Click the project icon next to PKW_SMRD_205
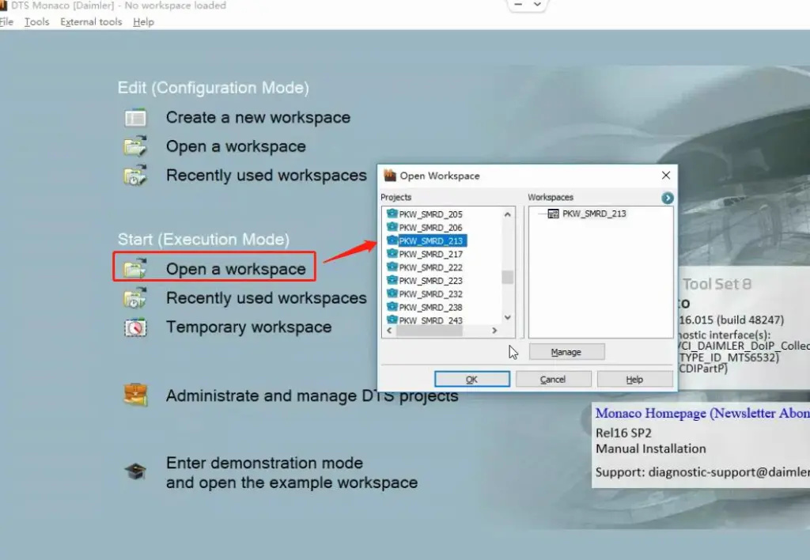The width and height of the screenshot is (810, 560). point(392,214)
